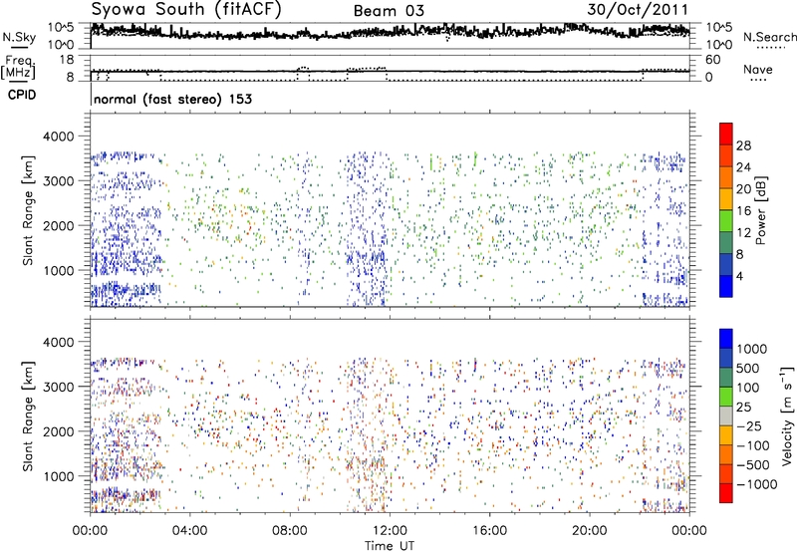Click 'Slant Range [km]' label of power panel
This screenshot has height=552, width=797.
28,210
